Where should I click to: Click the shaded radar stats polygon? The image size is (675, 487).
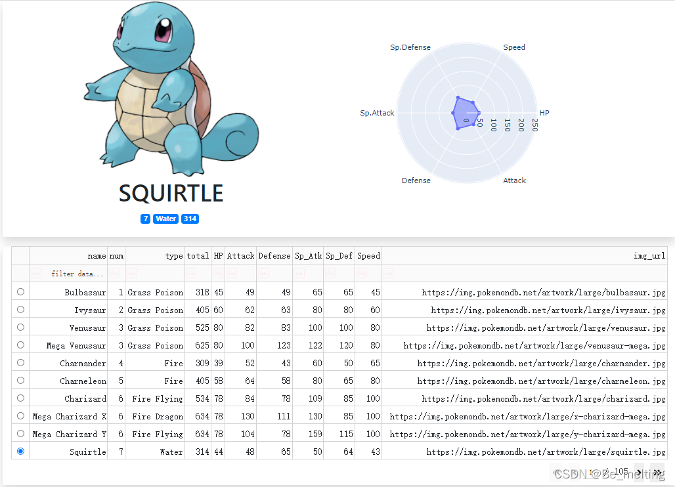(x=465, y=114)
